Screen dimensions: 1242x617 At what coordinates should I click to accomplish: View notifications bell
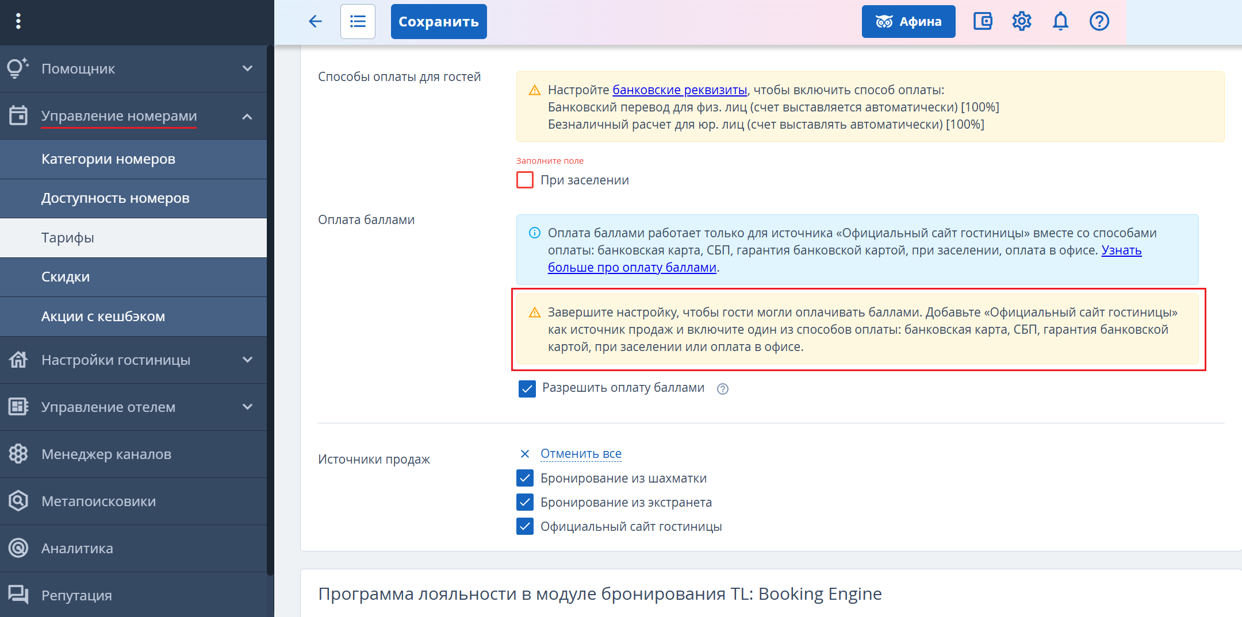pos(1060,21)
